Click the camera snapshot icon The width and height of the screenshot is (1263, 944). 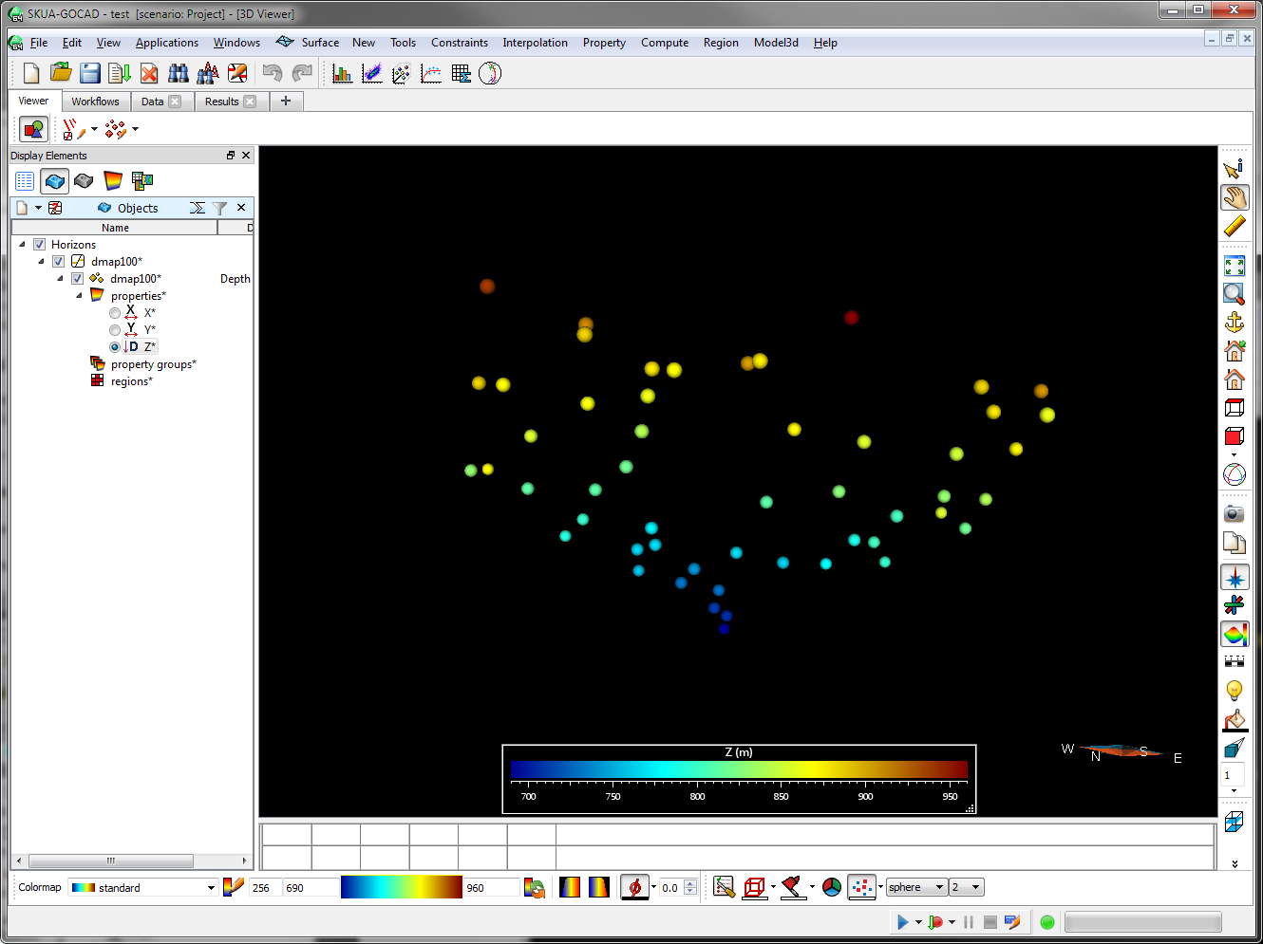1234,513
